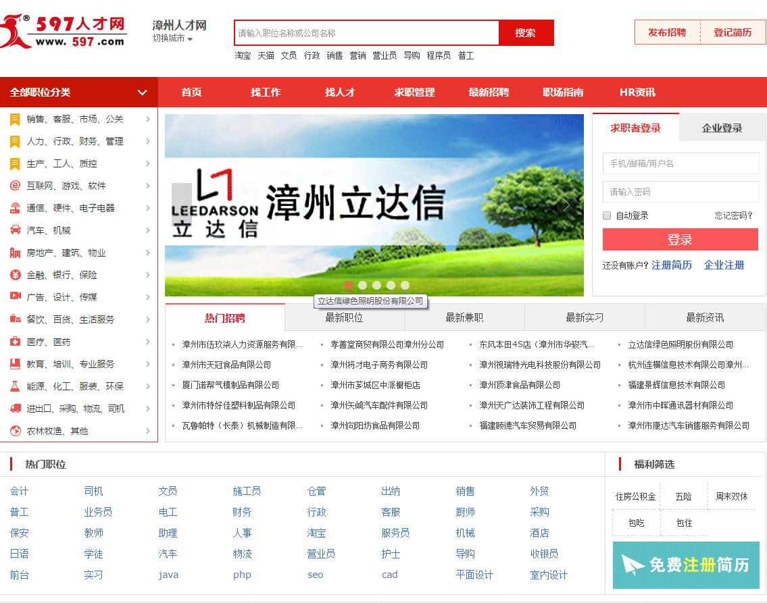Open 找工作 in navigation bar
This screenshot has width=767, height=603.
[x=266, y=92]
